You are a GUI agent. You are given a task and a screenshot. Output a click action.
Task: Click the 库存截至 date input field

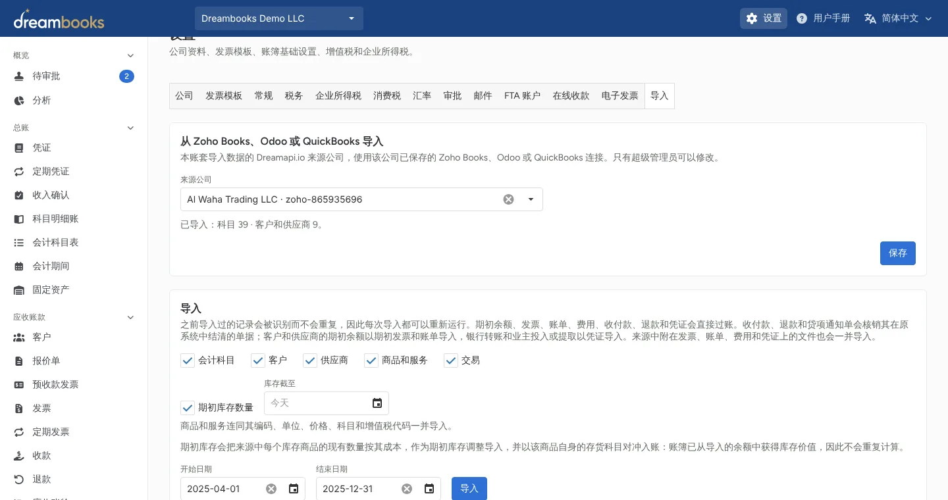point(327,403)
